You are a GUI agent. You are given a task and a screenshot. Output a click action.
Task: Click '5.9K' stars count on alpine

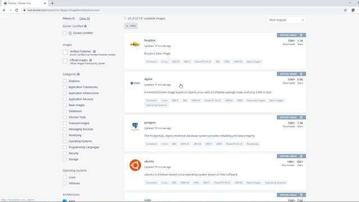pos(300,80)
